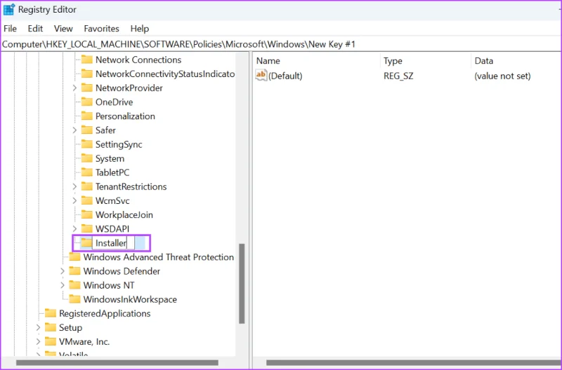Select the Personalization key label
562x370 pixels.
125,116
